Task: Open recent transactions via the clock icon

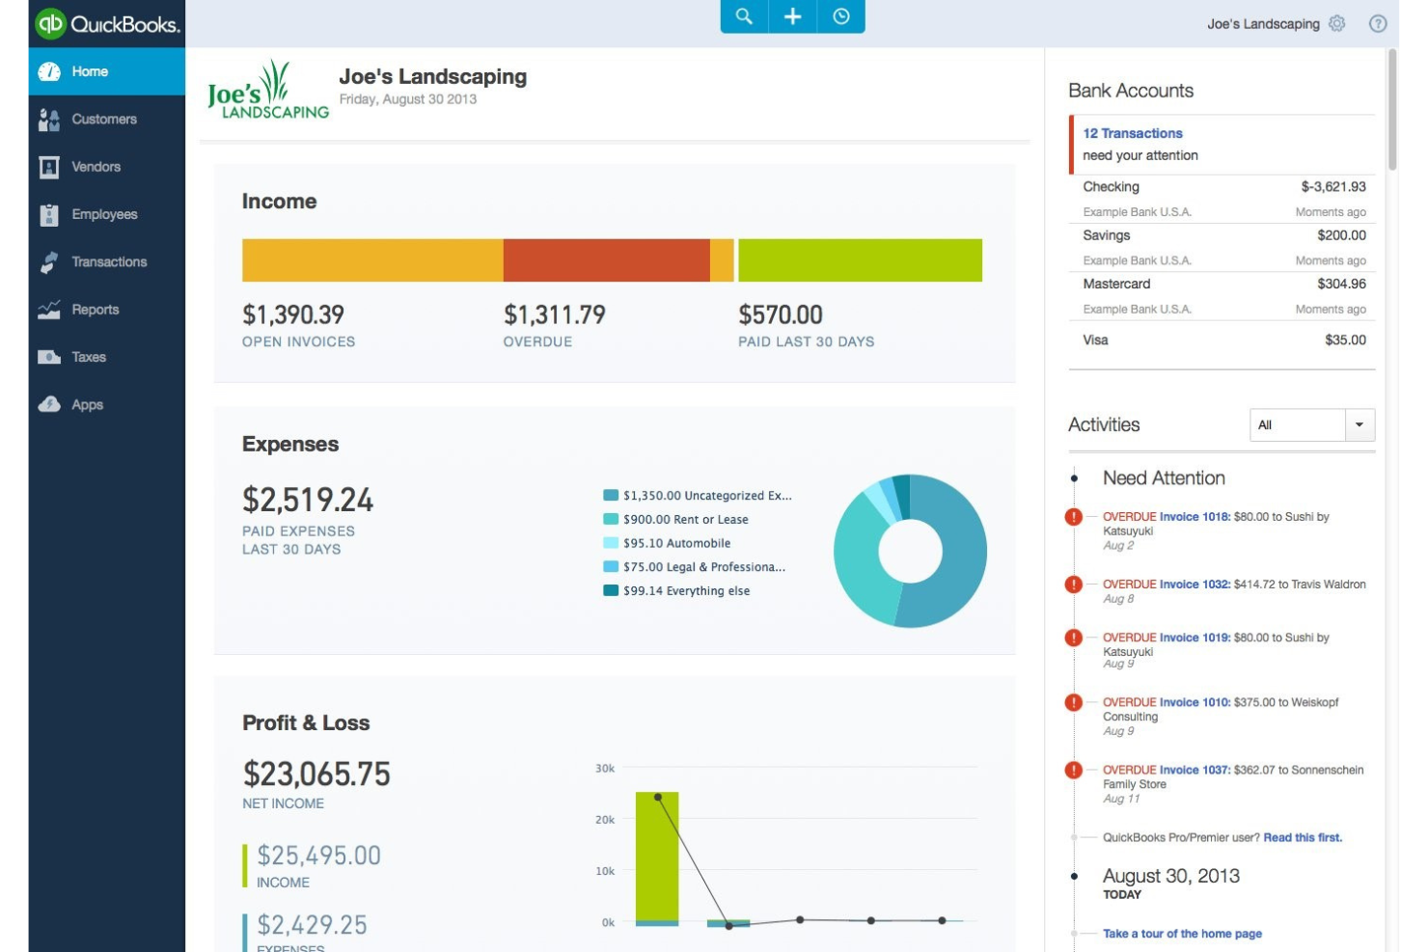Action: click(x=839, y=16)
